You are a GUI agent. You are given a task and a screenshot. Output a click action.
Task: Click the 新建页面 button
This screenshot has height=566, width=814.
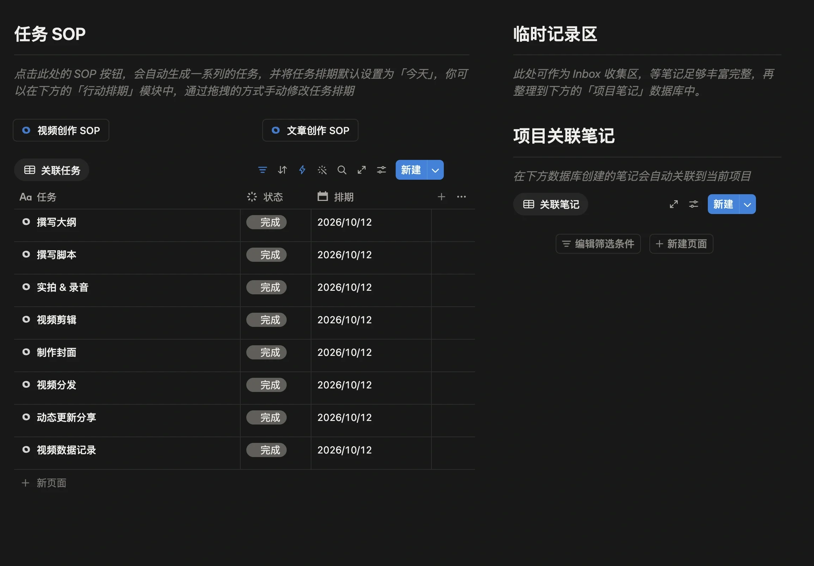(681, 244)
